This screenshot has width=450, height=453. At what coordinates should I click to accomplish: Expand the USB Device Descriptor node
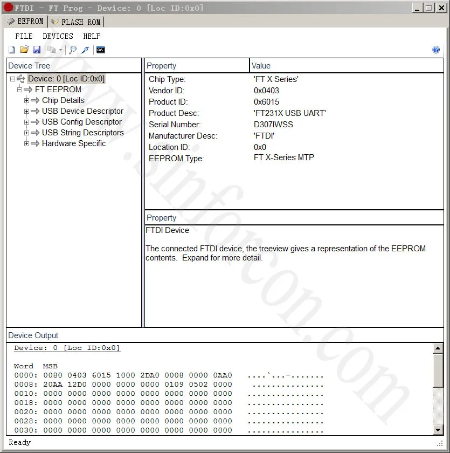click(26, 111)
